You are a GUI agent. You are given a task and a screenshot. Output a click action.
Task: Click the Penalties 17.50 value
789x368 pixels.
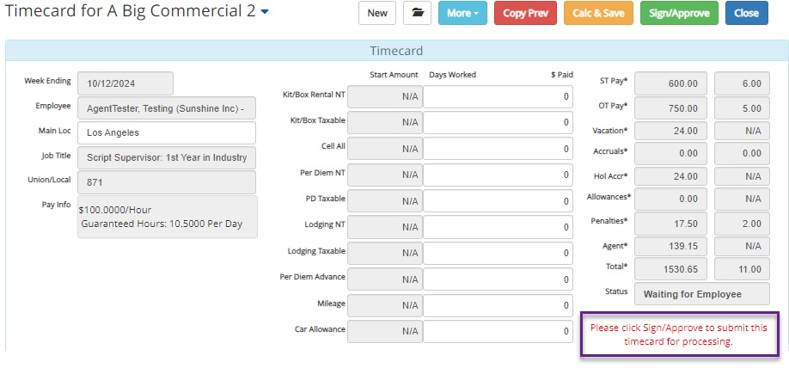(670, 224)
